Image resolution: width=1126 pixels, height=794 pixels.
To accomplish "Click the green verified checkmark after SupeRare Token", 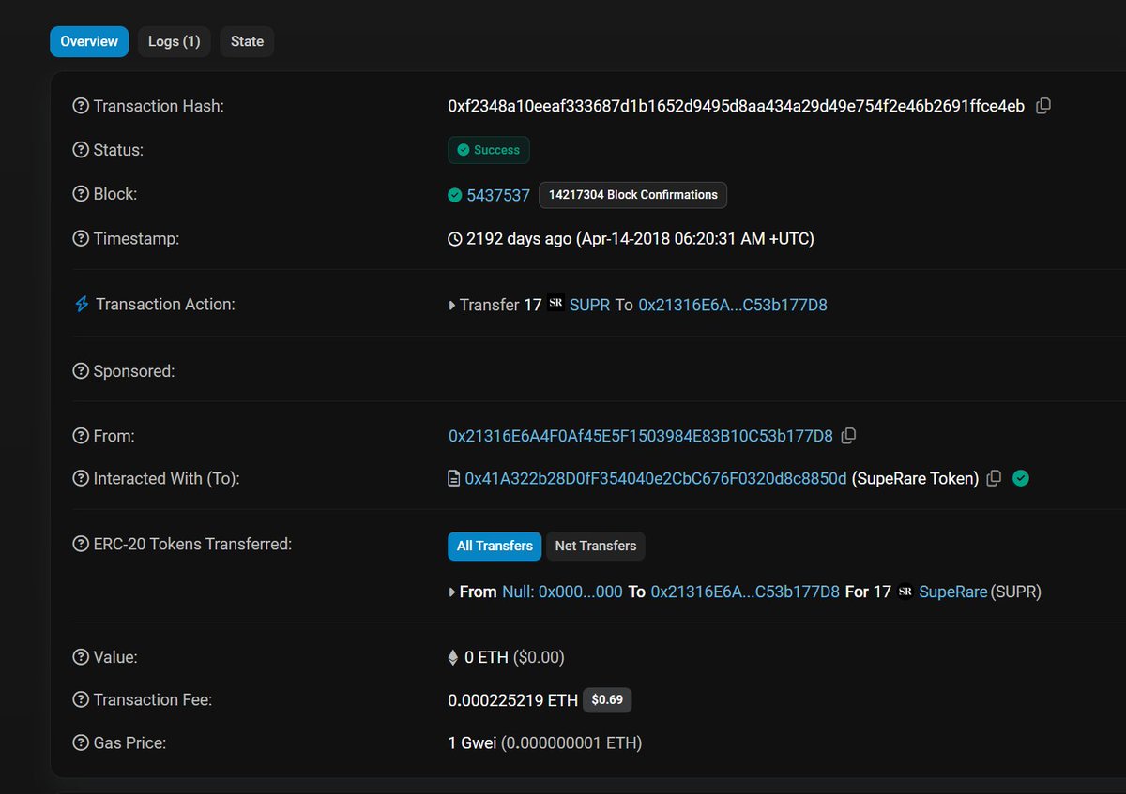I will point(1021,478).
